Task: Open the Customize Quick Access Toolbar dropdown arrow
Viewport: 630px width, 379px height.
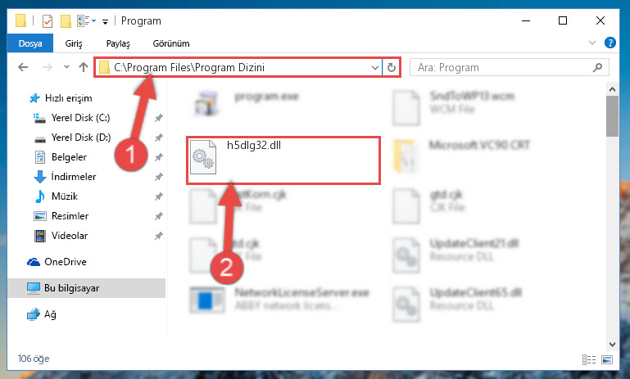Action: 105,21
